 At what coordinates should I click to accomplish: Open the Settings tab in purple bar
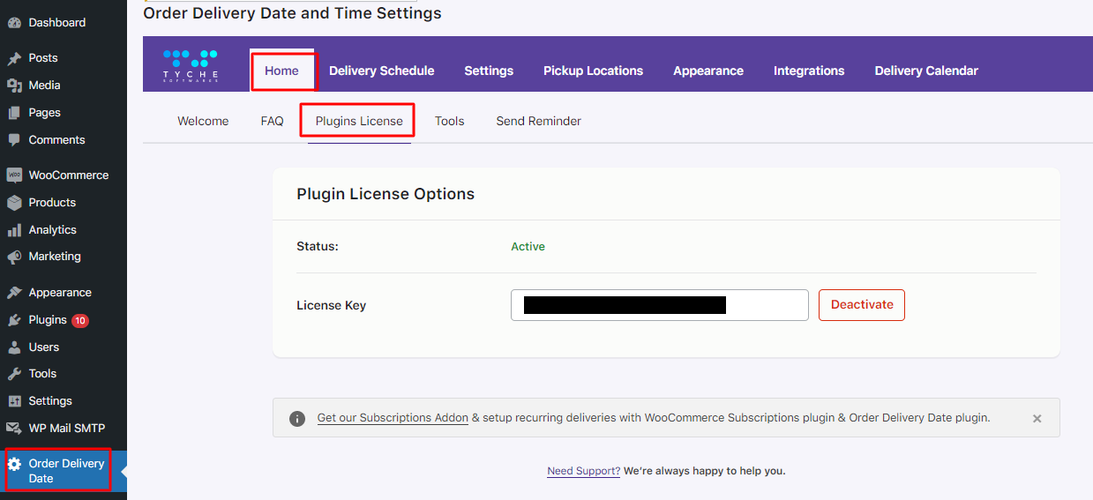(489, 71)
